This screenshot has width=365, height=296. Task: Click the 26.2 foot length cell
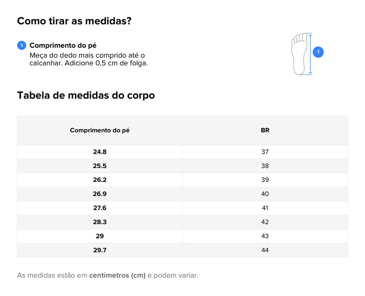tap(100, 180)
